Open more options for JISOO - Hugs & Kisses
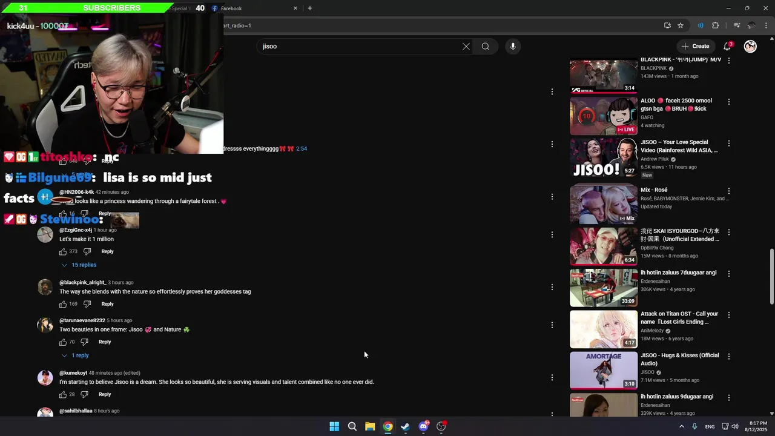The image size is (775, 436). [729, 357]
